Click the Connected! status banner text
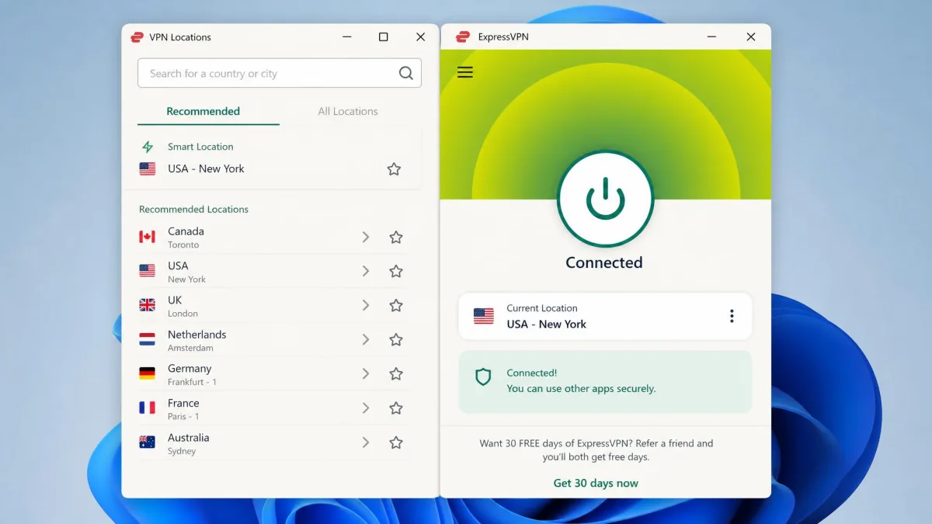 [x=532, y=373]
